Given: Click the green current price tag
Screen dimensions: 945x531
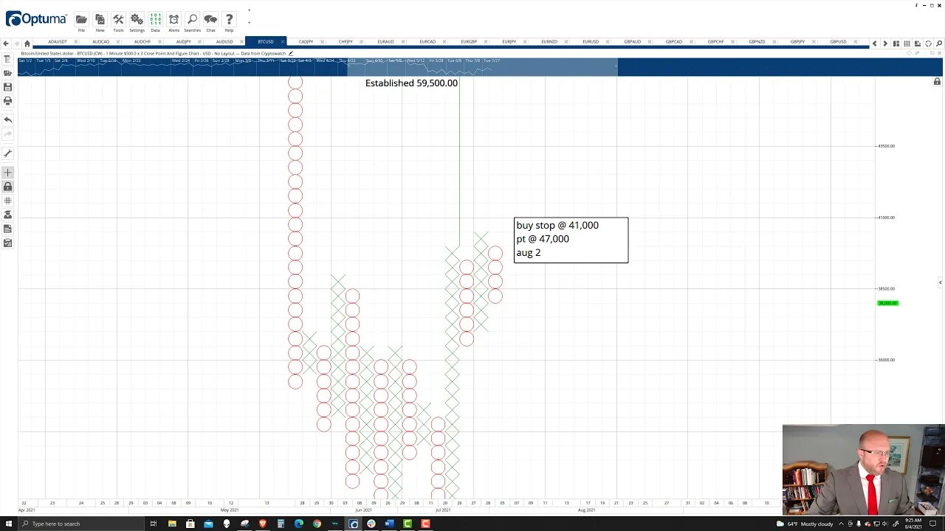Looking at the screenshot, I should pos(887,303).
